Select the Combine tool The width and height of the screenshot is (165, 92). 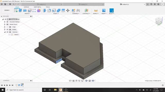pyautogui.click(x=59, y=10)
